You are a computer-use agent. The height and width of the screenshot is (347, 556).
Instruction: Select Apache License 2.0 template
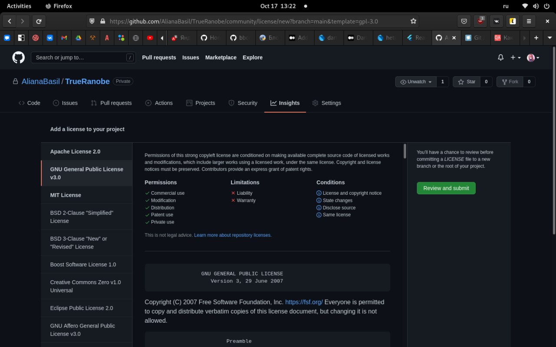click(x=86, y=151)
